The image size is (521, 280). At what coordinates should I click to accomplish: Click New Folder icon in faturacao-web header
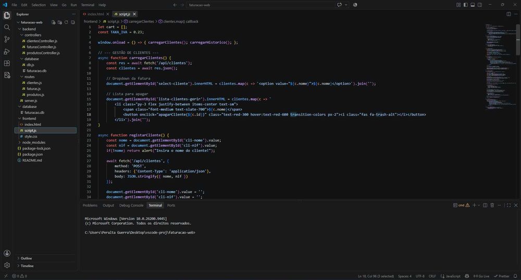[x=60, y=22]
